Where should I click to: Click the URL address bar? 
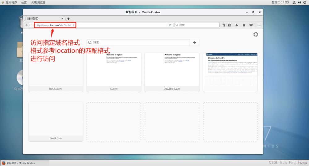pyautogui.click(x=101, y=25)
